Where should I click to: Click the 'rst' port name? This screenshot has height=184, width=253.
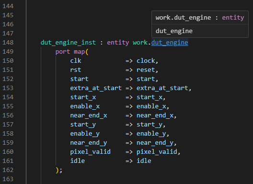76,70
